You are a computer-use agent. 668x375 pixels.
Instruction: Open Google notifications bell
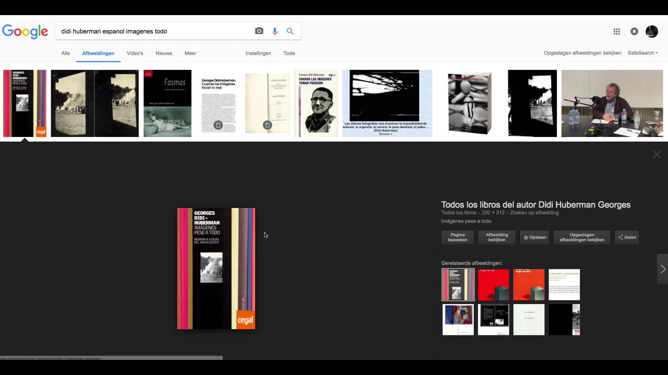tap(634, 32)
